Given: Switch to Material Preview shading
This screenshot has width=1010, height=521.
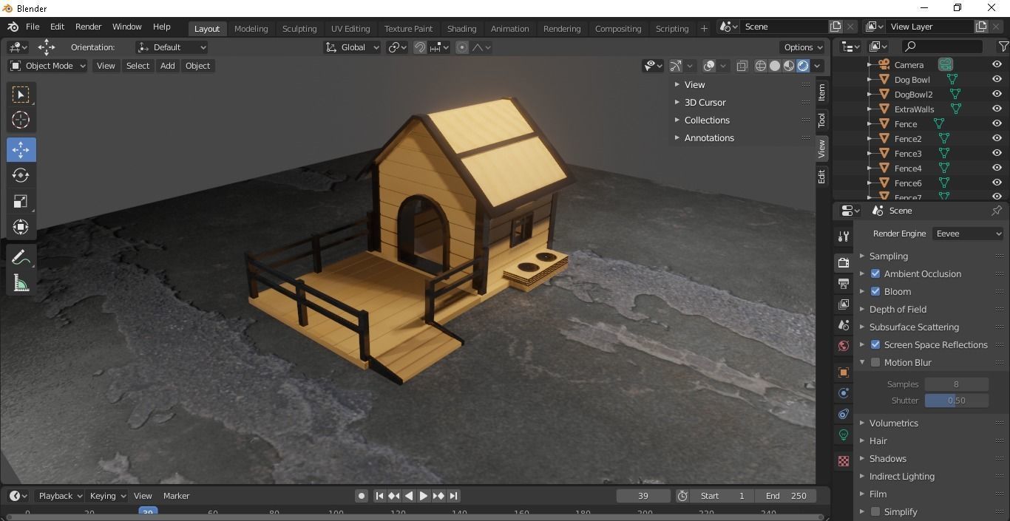Looking at the screenshot, I should tap(789, 66).
